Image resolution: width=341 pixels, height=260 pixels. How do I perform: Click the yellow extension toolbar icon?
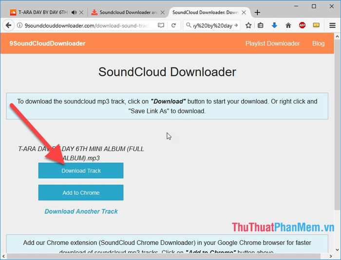[x=316, y=25]
